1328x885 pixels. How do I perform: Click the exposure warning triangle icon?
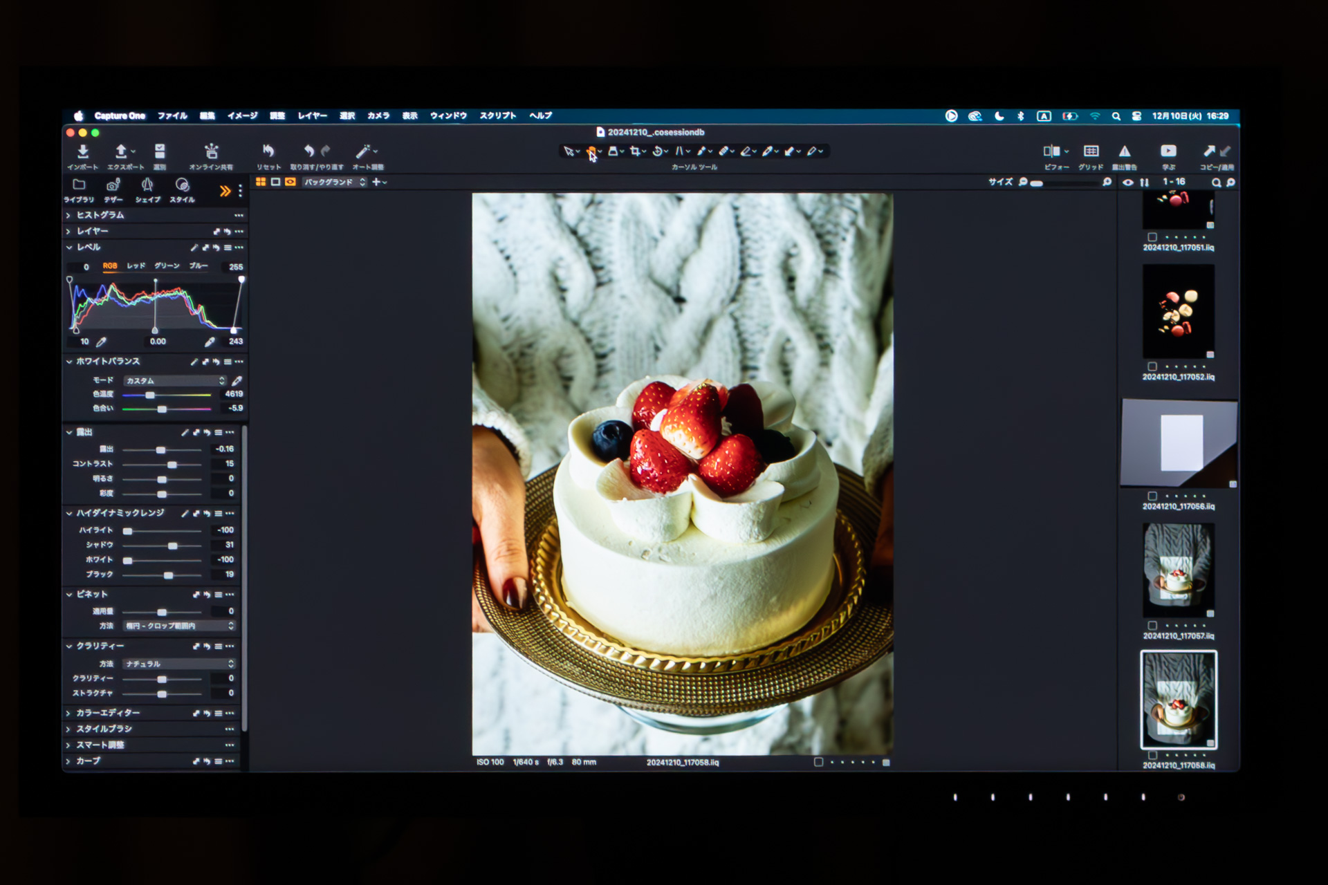1125,151
